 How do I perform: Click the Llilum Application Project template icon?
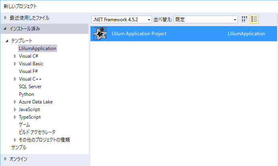(100, 34)
